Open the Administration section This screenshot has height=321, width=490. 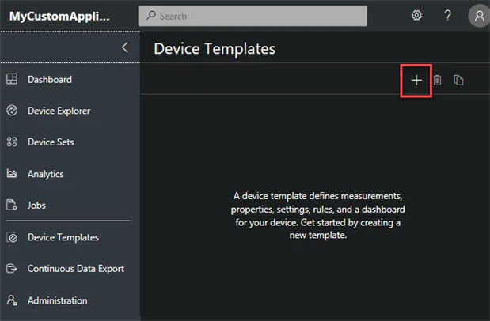(x=57, y=300)
